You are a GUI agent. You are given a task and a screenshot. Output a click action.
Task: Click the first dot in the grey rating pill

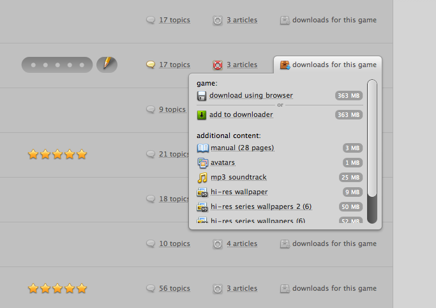click(33, 65)
